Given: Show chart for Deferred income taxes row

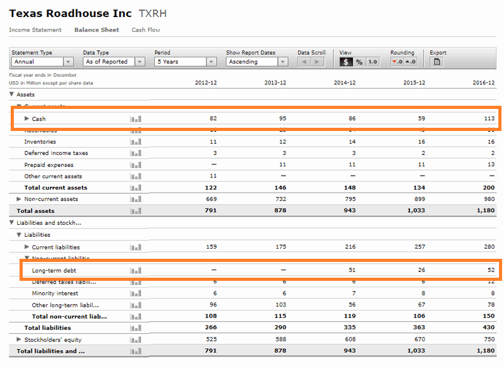Looking at the screenshot, I should [x=135, y=153].
